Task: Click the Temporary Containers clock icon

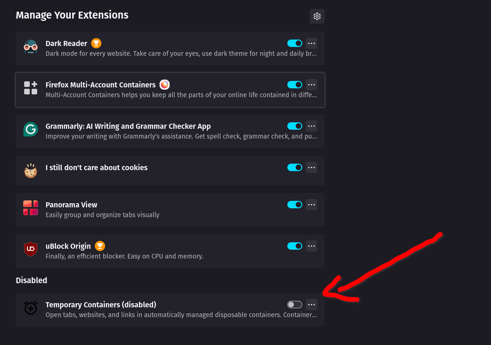Action: [31, 308]
